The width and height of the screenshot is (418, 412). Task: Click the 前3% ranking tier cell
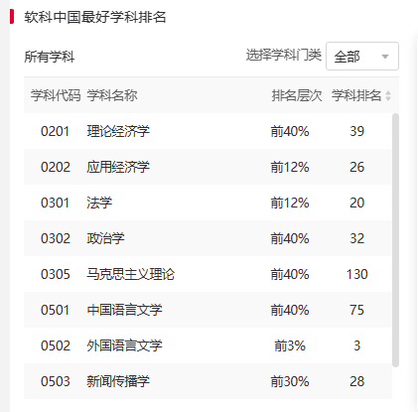click(x=290, y=345)
